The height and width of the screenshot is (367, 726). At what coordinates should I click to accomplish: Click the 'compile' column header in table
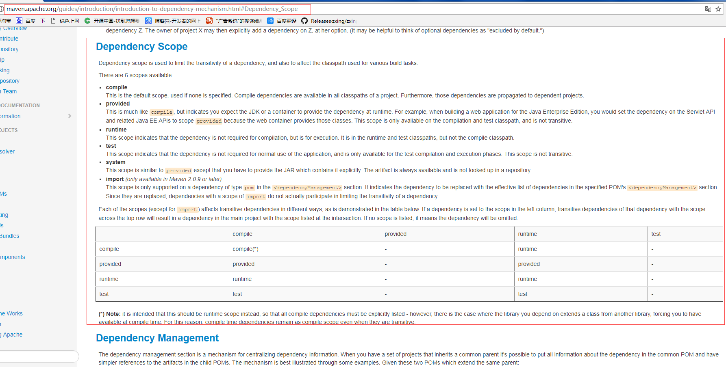click(305, 234)
